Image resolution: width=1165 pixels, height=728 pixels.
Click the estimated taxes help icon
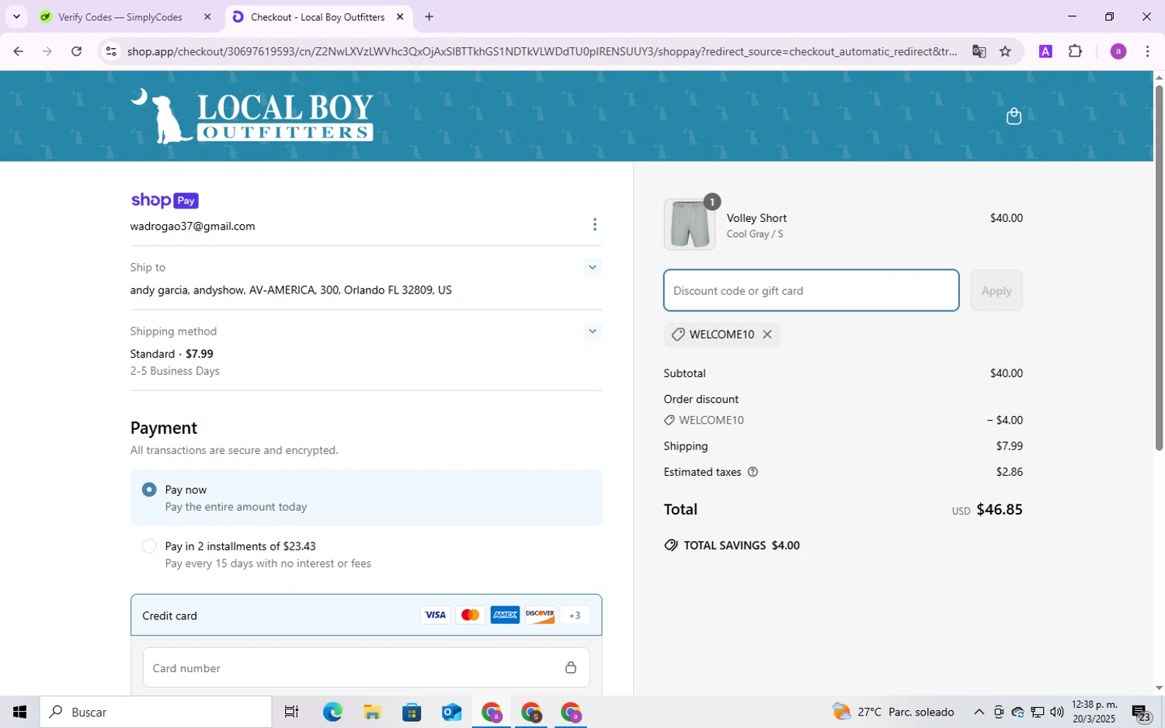(753, 472)
